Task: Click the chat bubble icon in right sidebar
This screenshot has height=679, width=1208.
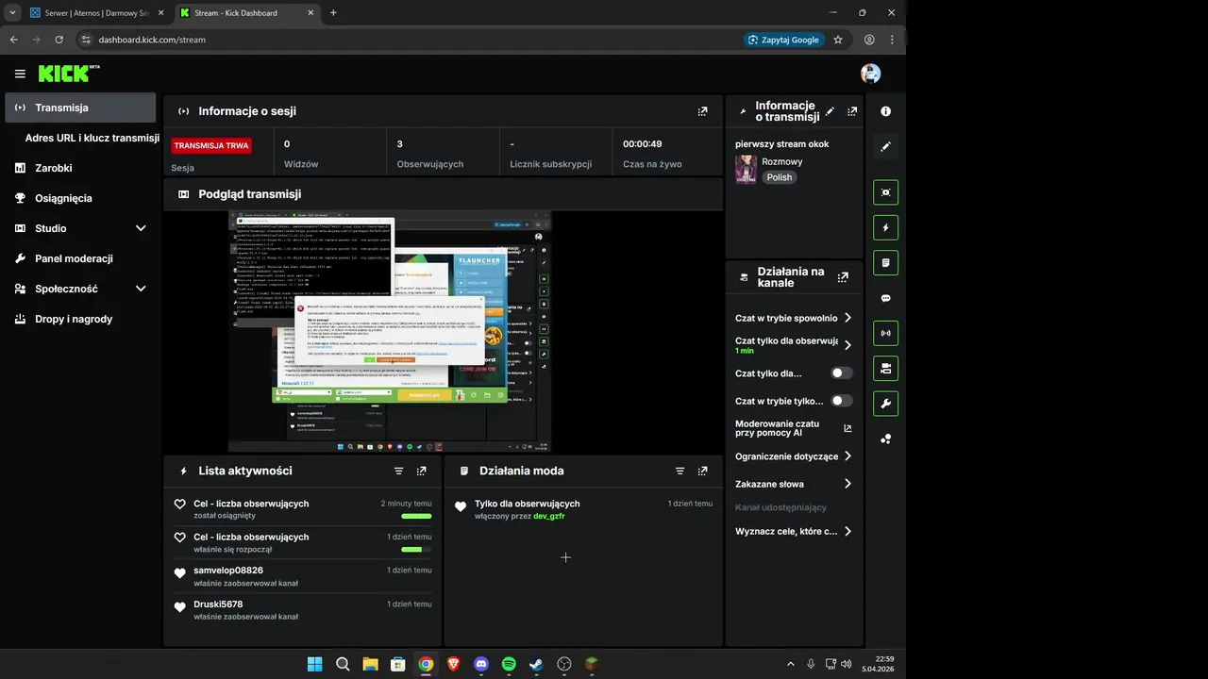Action: tap(885, 298)
